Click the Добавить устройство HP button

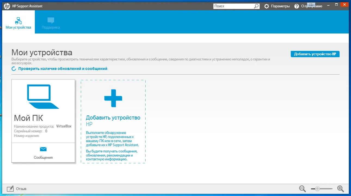pos(315,54)
